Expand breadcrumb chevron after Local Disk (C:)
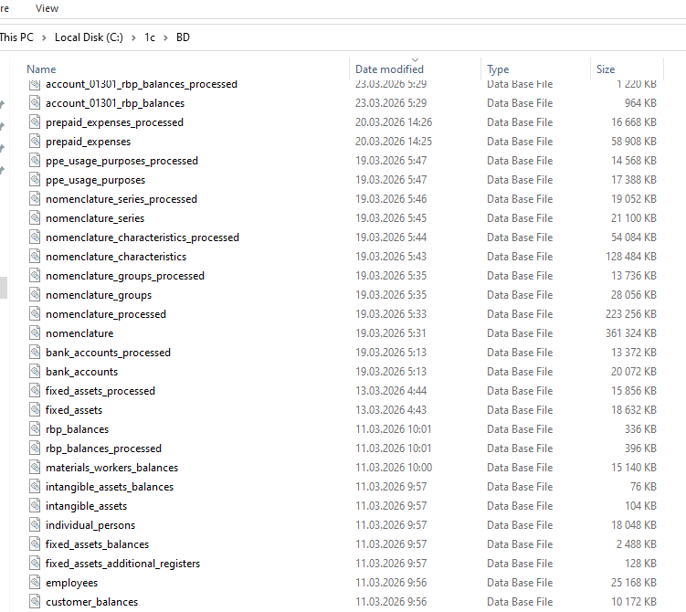 [x=133, y=37]
